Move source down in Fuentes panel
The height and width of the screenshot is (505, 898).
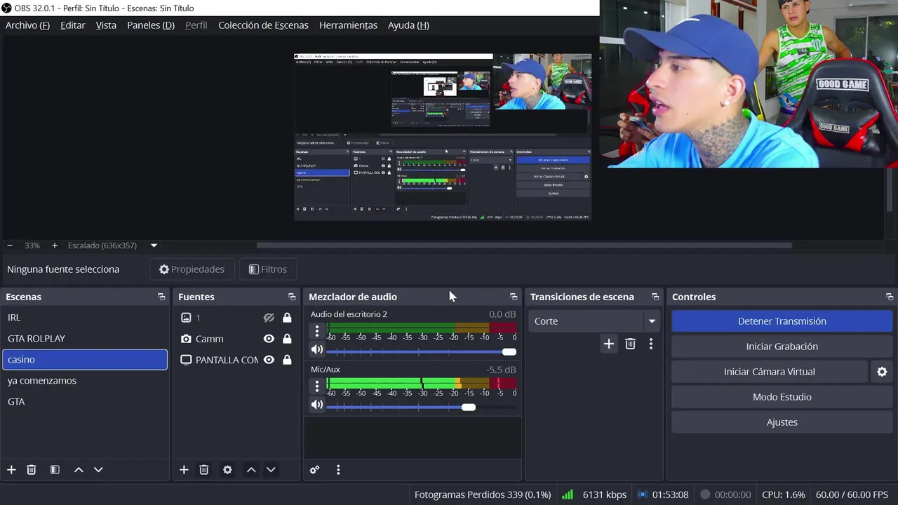(271, 470)
